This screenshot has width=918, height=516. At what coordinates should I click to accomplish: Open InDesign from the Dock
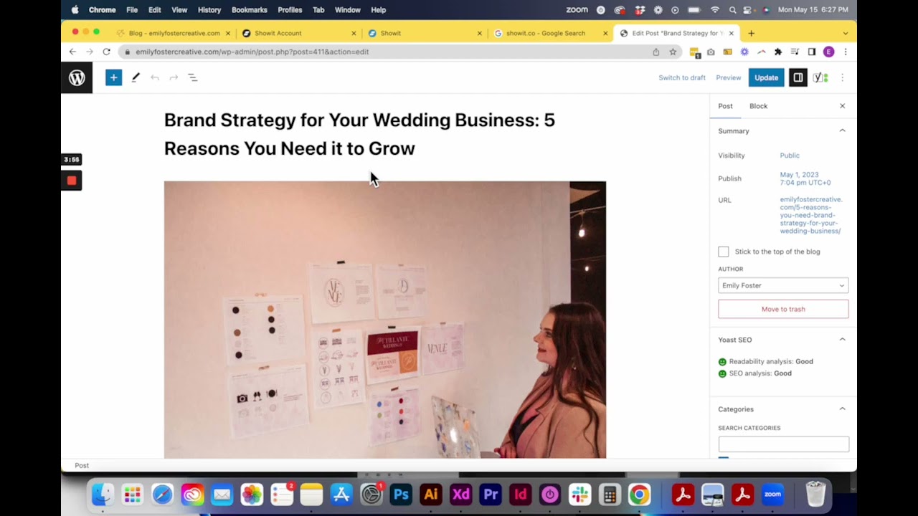point(520,494)
